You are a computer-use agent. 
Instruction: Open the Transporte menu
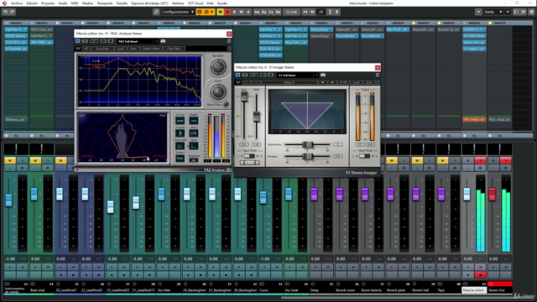(x=104, y=3)
